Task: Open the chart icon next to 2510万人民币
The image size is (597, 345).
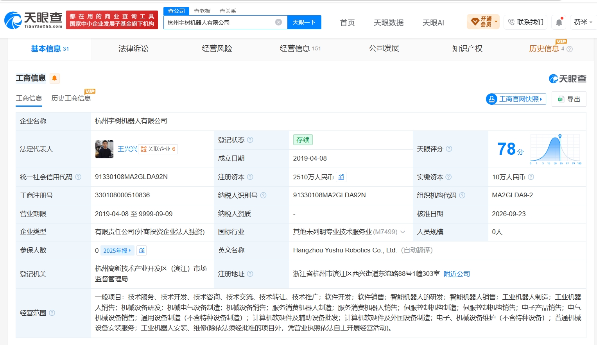Action: pyautogui.click(x=341, y=177)
